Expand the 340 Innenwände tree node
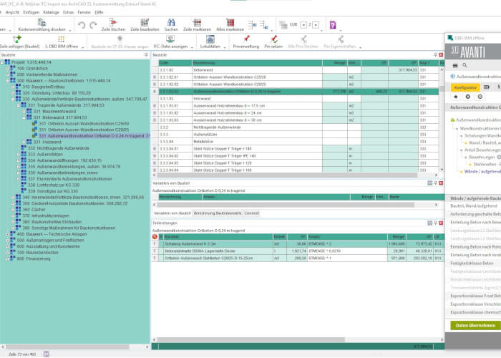The image size is (501, 358). tap(13, 197)
